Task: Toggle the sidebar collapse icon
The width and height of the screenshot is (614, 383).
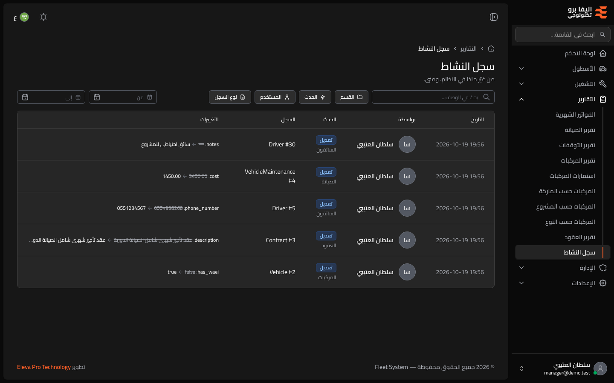Action: point(494,17)
